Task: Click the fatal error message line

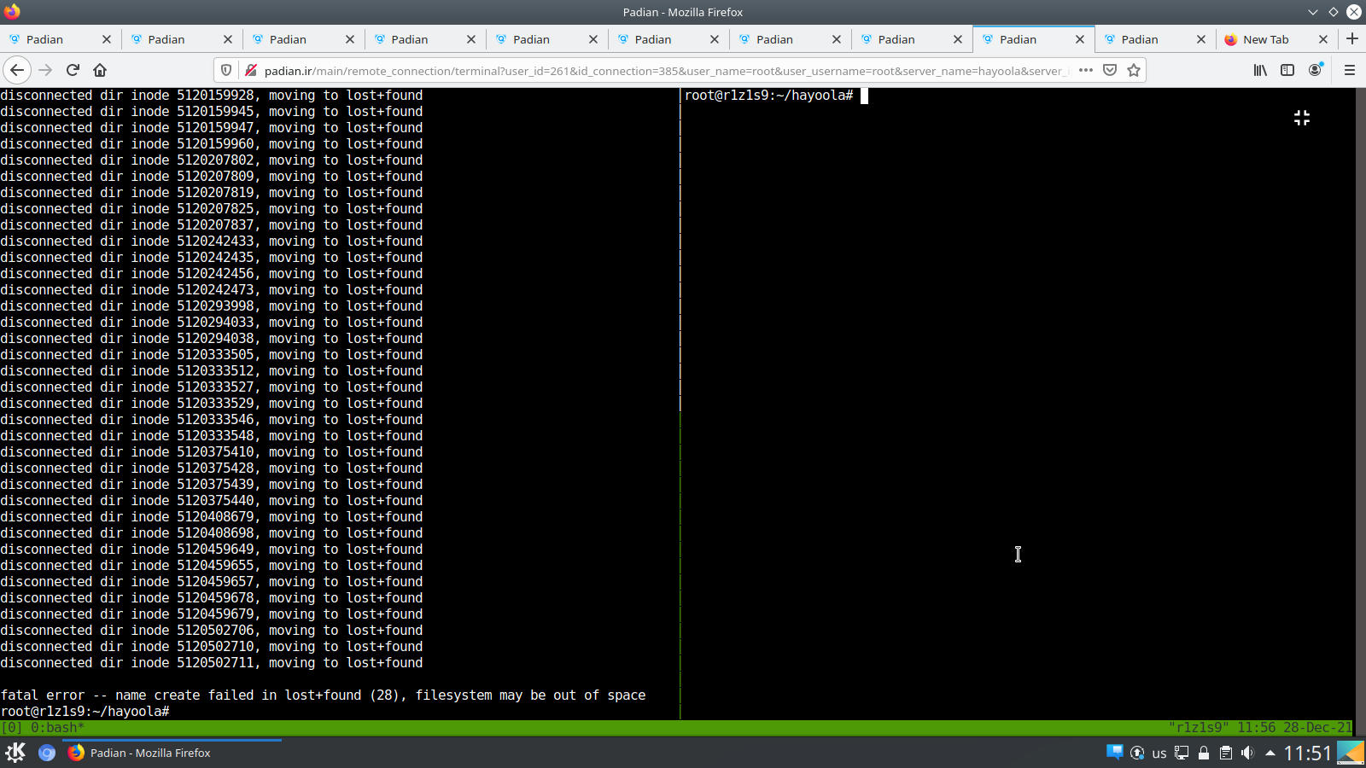Action: (323, 695)
